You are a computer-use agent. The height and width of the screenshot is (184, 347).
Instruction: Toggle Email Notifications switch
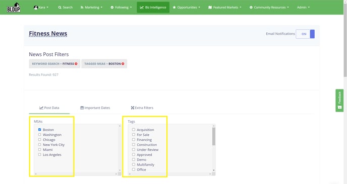(x=305, y=34)
